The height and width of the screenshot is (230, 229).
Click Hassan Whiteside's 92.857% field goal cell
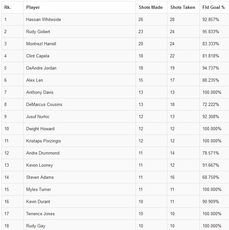[x=211, y=19]
